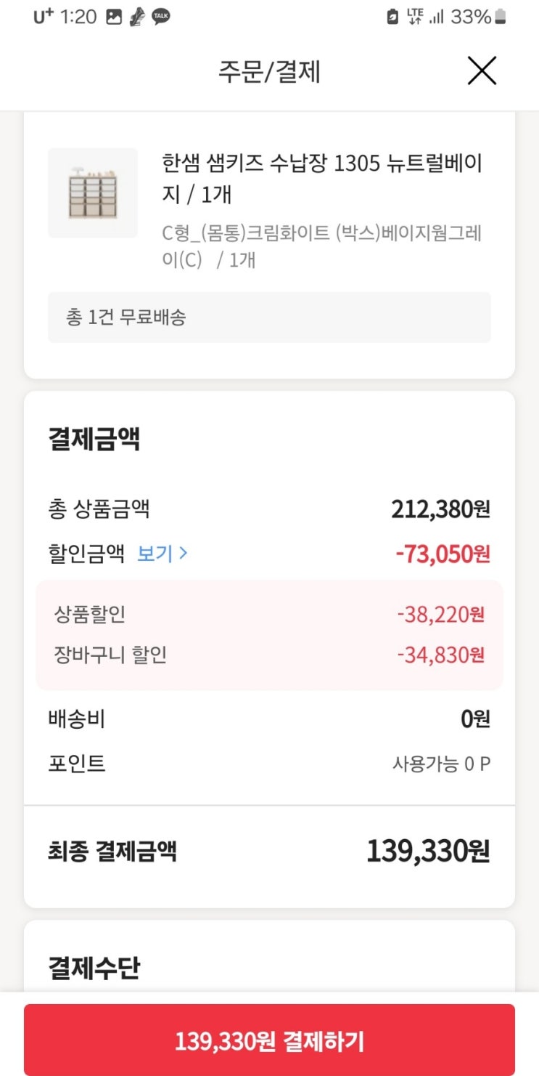Open the KakaoTalk notification icon
The width and height of the screenshot is (539, 1076).
tap(161, 17)
